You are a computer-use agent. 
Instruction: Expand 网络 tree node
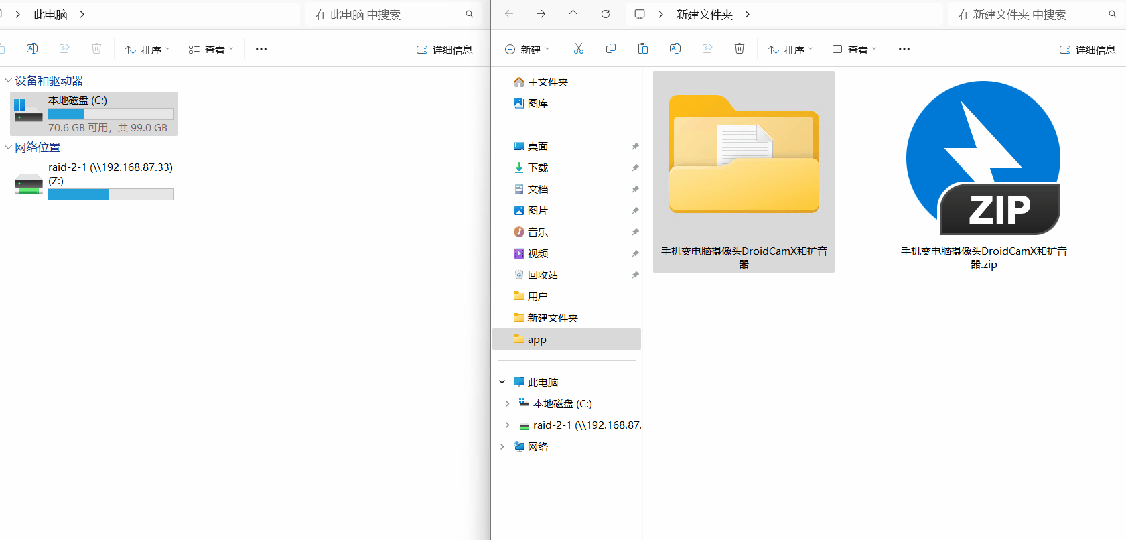click(x=502, y=446)
